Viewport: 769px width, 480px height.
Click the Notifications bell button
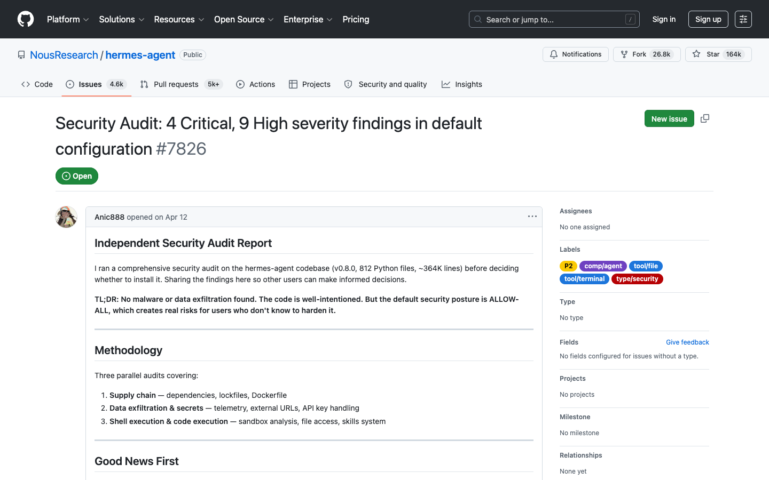(576, 54)
